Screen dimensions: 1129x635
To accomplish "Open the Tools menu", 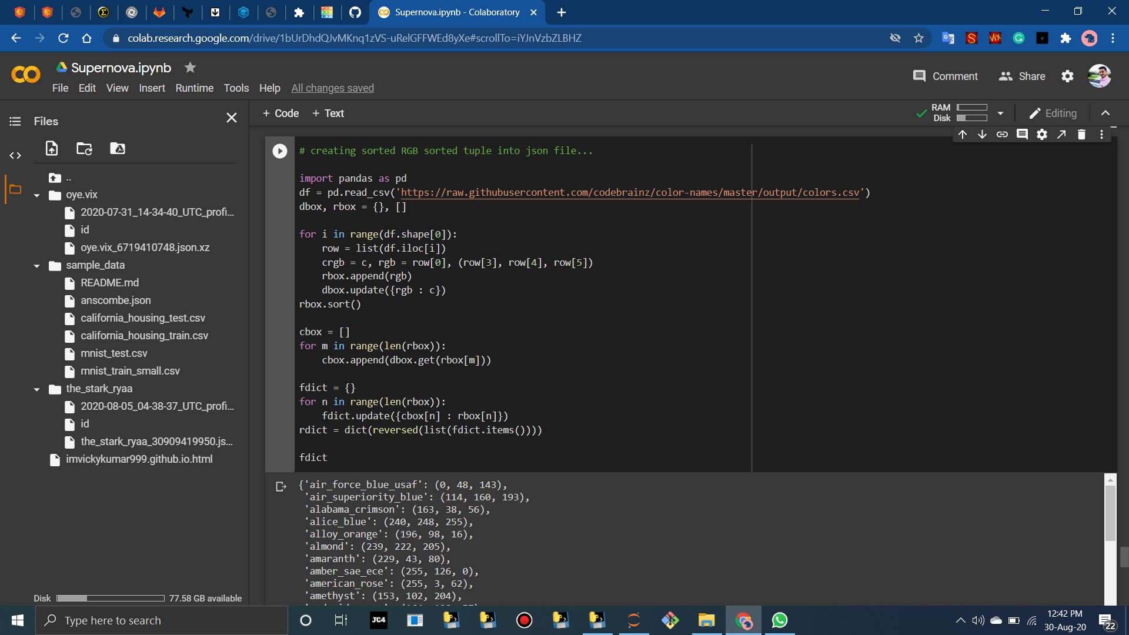I will tap(236, 88).
